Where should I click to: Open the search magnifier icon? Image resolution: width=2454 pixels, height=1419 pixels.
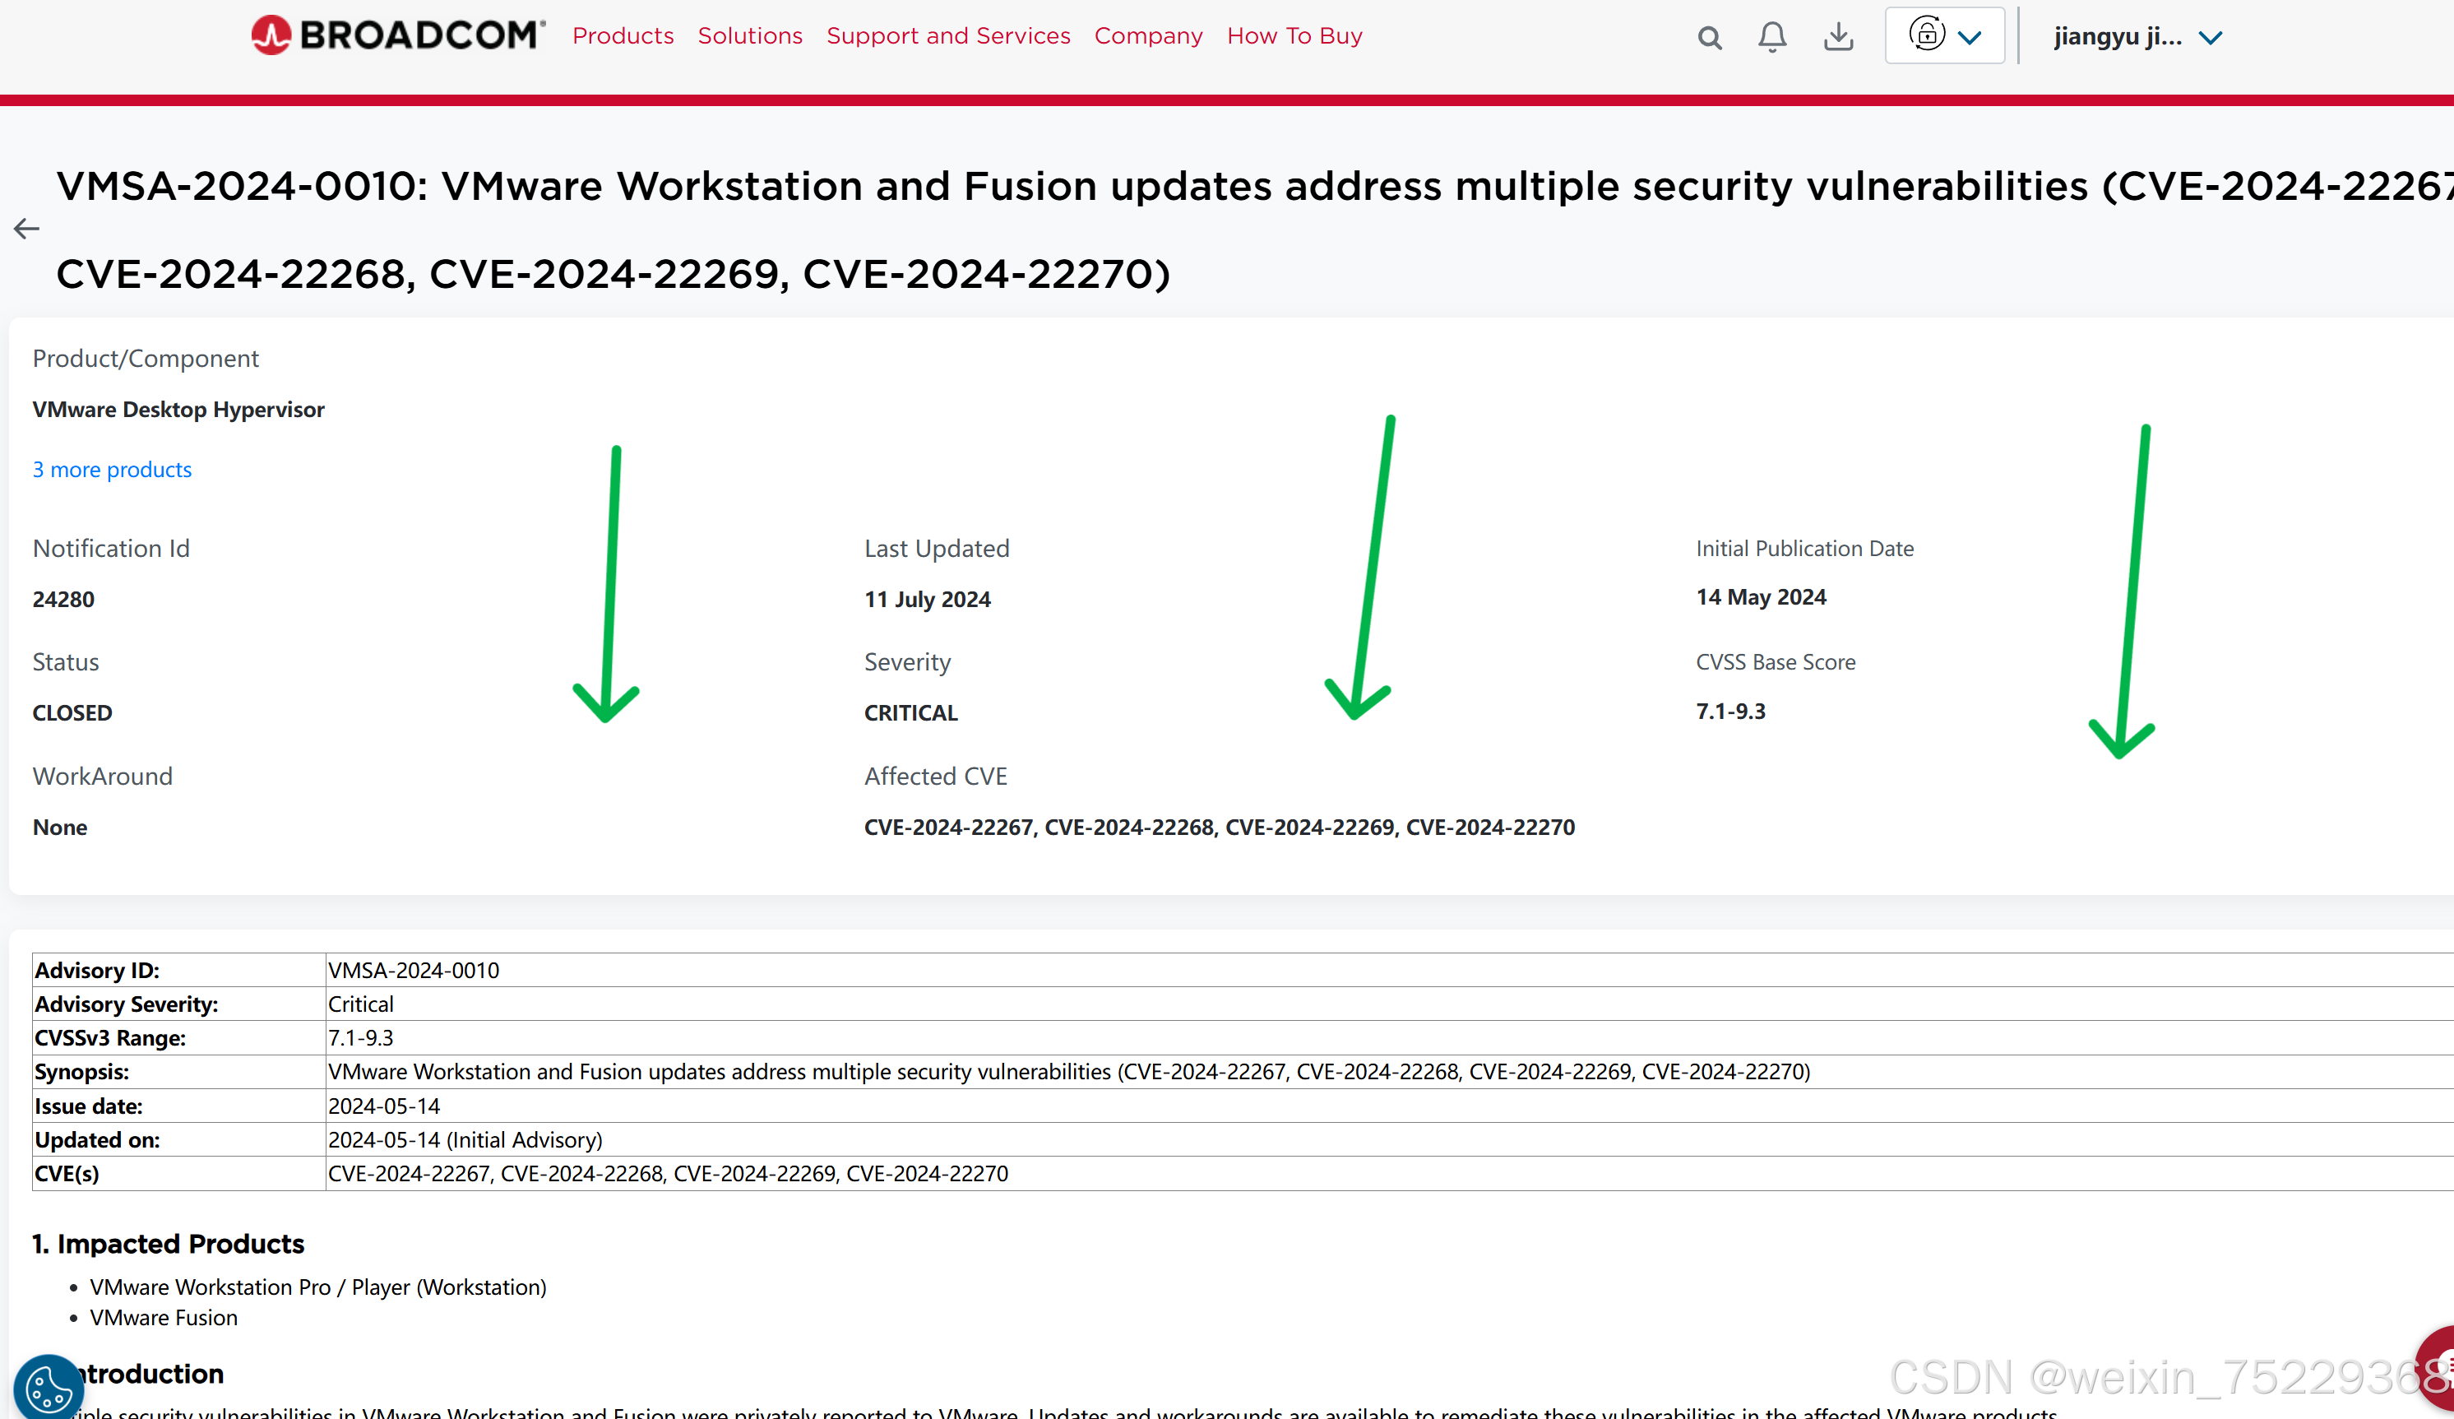1709,38
